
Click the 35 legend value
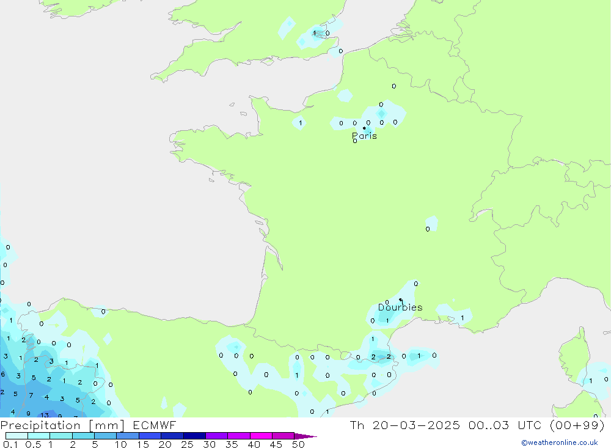(x=232, y=444)
